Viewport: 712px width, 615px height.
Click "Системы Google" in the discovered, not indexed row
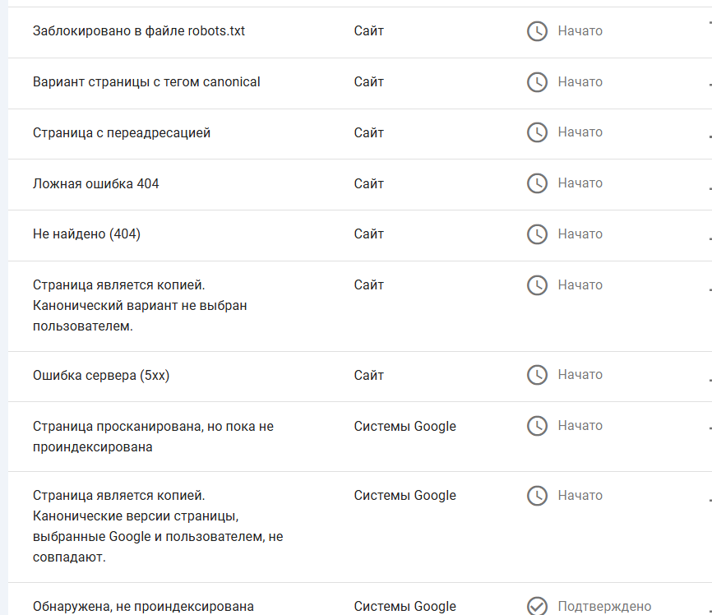(405, 607)
